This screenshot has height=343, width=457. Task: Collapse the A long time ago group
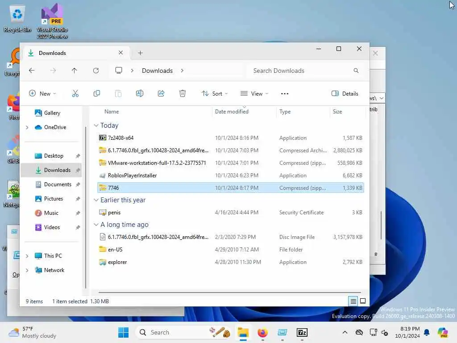click(96, 225)
